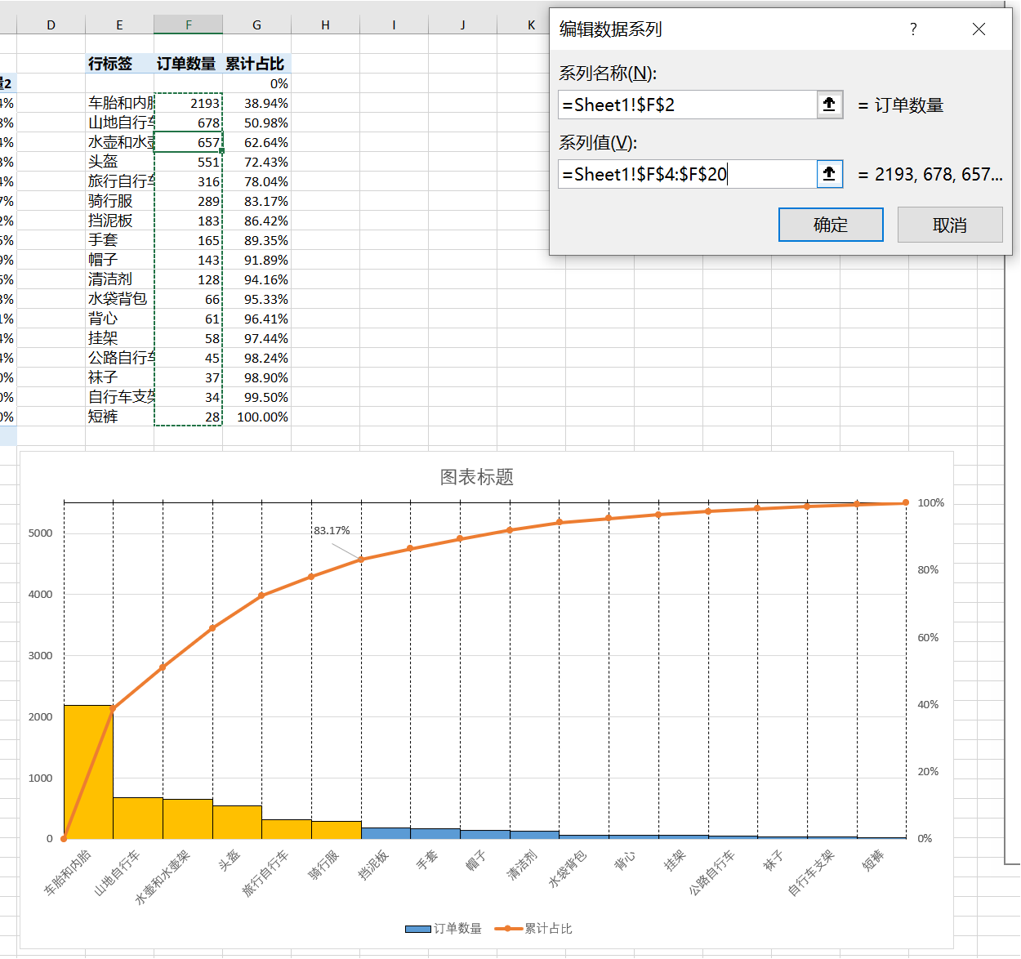1021x959 pixels.
Task: Select the 72.43% cumulative cell
Action: click(x=256, y=162)
